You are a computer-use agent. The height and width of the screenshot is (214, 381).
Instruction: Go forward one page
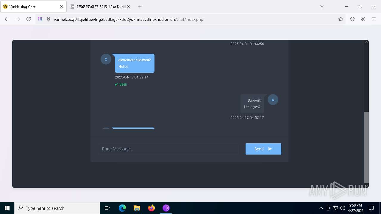(18, 19)
